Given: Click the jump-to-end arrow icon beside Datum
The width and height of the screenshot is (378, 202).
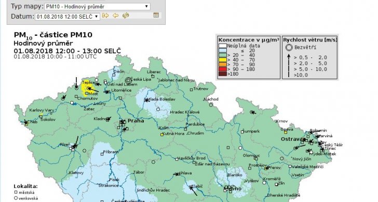Looking at the screenshot, I should click(x=105, y=16).
